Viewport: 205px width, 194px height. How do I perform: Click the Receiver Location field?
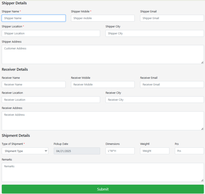pos(51,100)
